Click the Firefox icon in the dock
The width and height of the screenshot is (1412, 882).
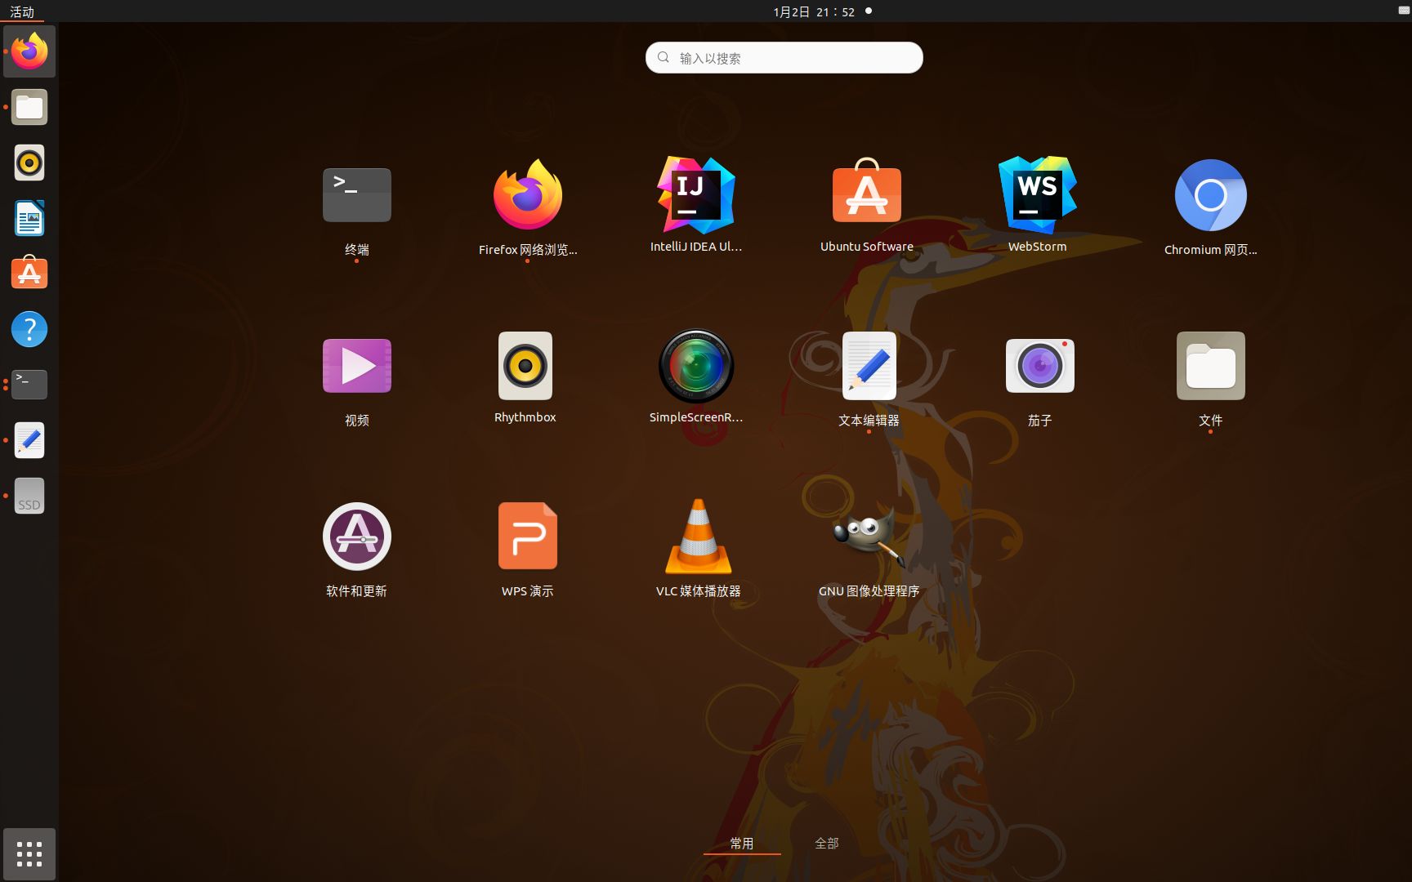(x=29, y=51)
